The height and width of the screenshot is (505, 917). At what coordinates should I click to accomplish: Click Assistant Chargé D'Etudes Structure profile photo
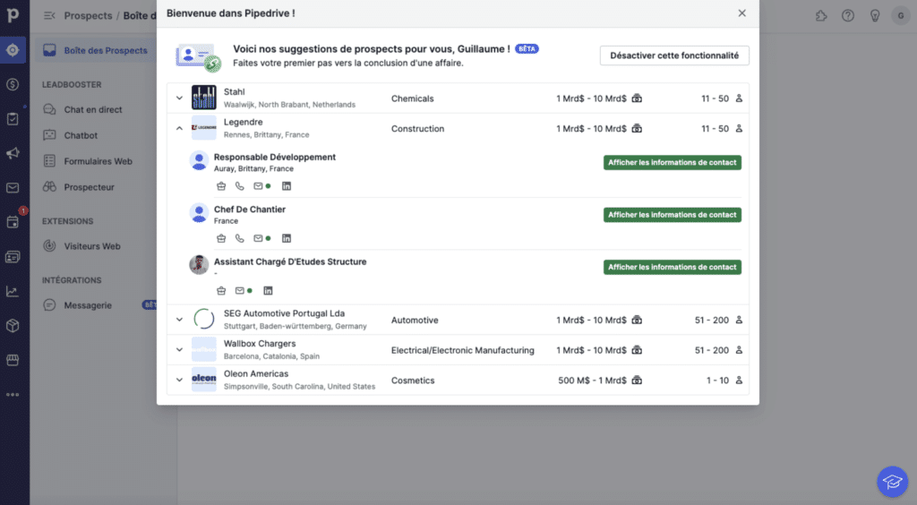[199, 265]
